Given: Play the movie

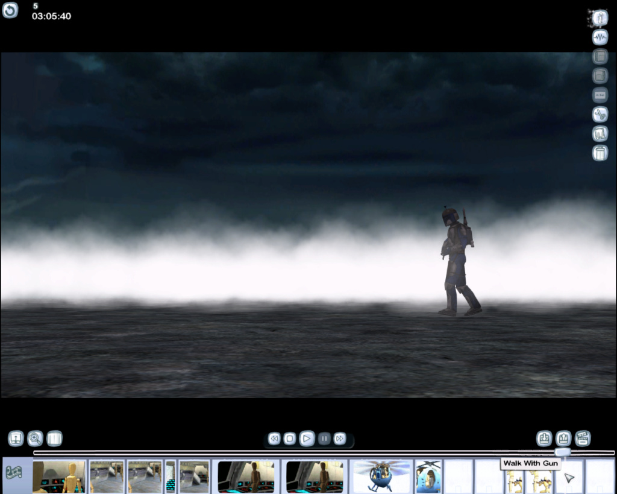Looking at the screenshot, I should (x=307, y=439).
